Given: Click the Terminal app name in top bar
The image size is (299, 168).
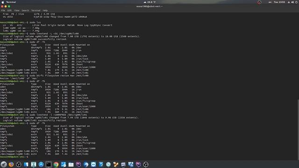Looking at the screenshot, I should tap(11, 2).
